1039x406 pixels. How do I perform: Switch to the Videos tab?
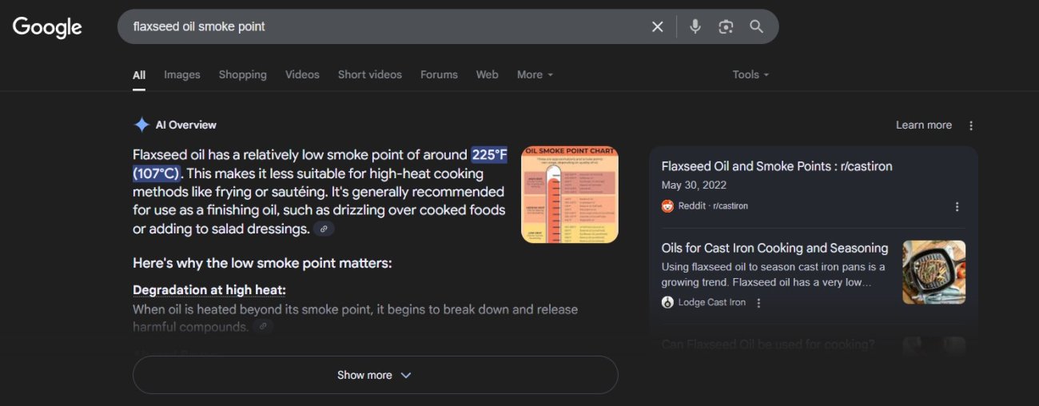(302, 74)
